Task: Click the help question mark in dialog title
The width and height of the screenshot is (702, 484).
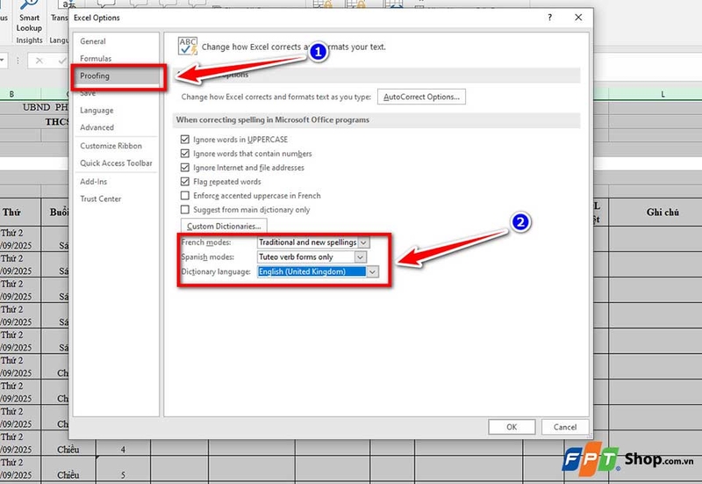Action: [550, 18]
